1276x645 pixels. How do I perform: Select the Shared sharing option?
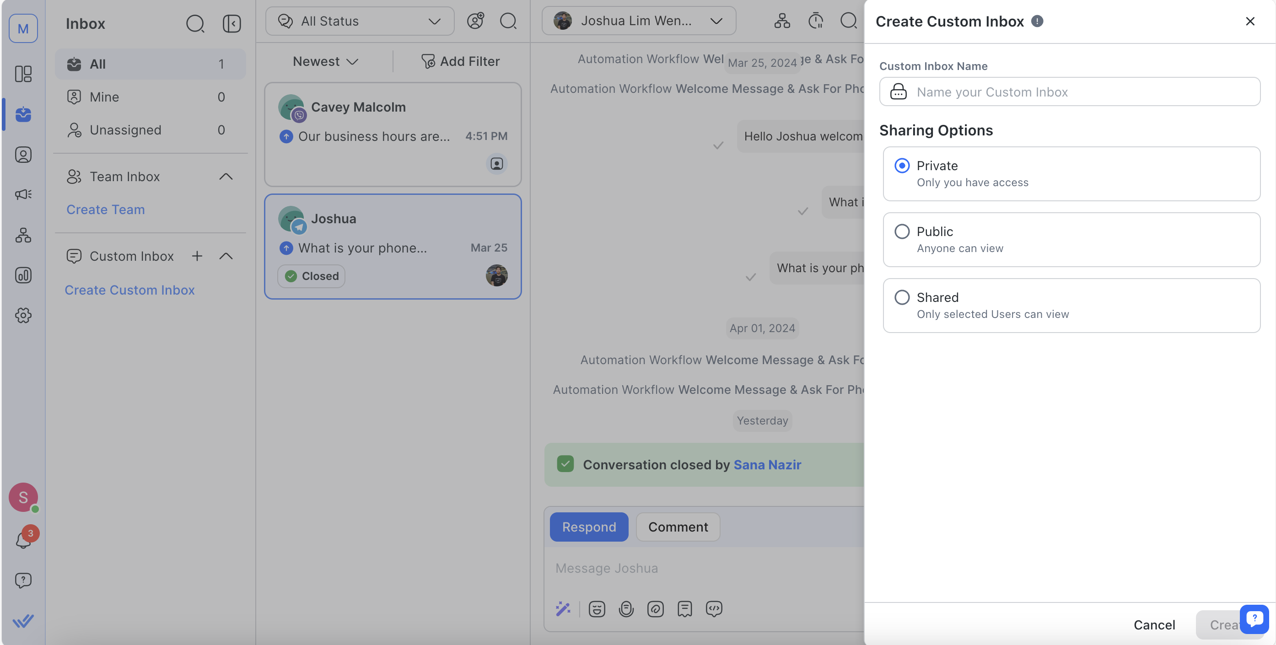click(x=901, y=297)
